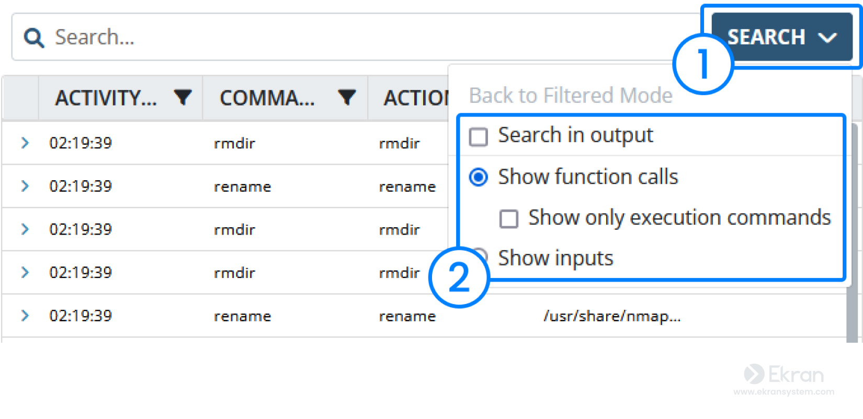Click the Ekran logo watermark

(x=783, y=374)
